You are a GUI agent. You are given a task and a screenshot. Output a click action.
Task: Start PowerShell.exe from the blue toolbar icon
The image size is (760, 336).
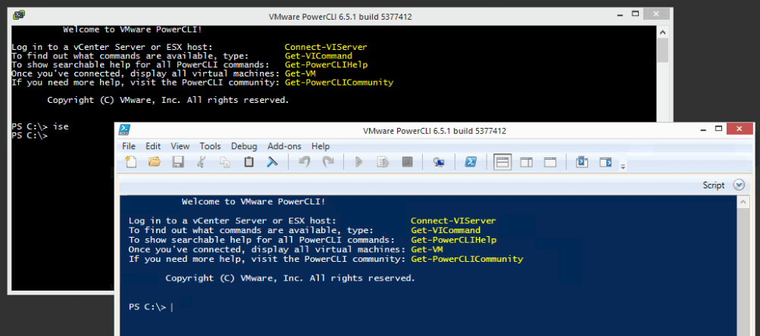tap(470, 162)
